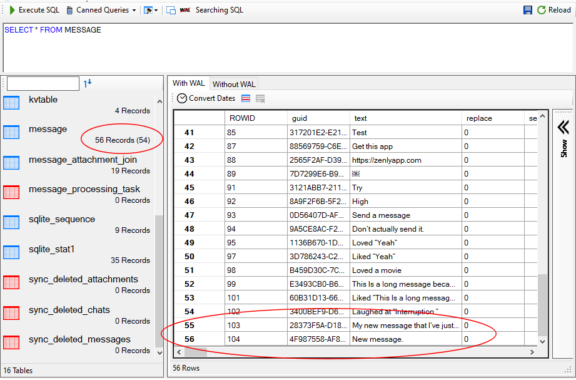576x380 pixels.
Task: Click the overlapping windows toolbar icon
Action: pos(171,10)
